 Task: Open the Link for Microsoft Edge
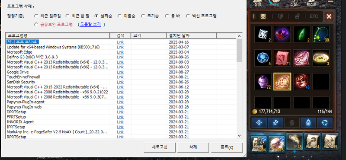click(x=120, y=52)
